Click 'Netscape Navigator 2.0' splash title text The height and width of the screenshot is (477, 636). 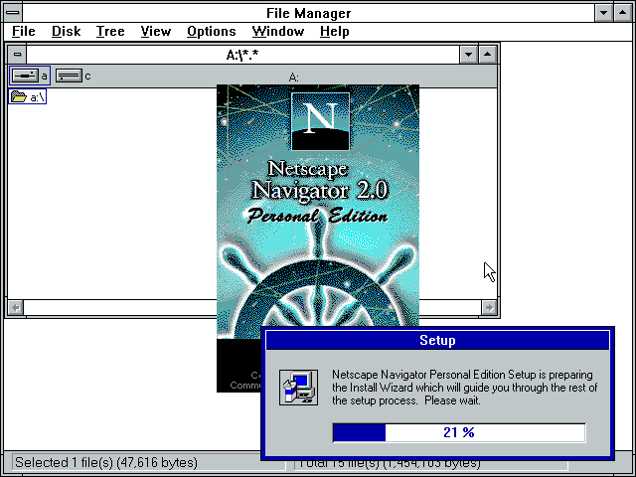coord(320,181)
